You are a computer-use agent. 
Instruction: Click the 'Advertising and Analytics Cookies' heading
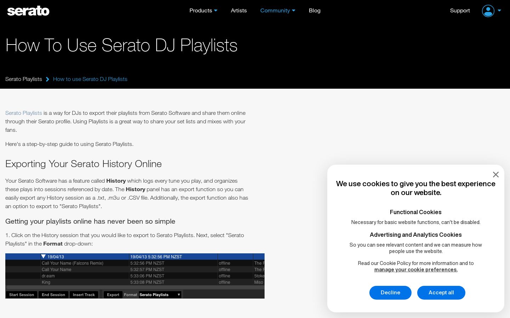415,235
